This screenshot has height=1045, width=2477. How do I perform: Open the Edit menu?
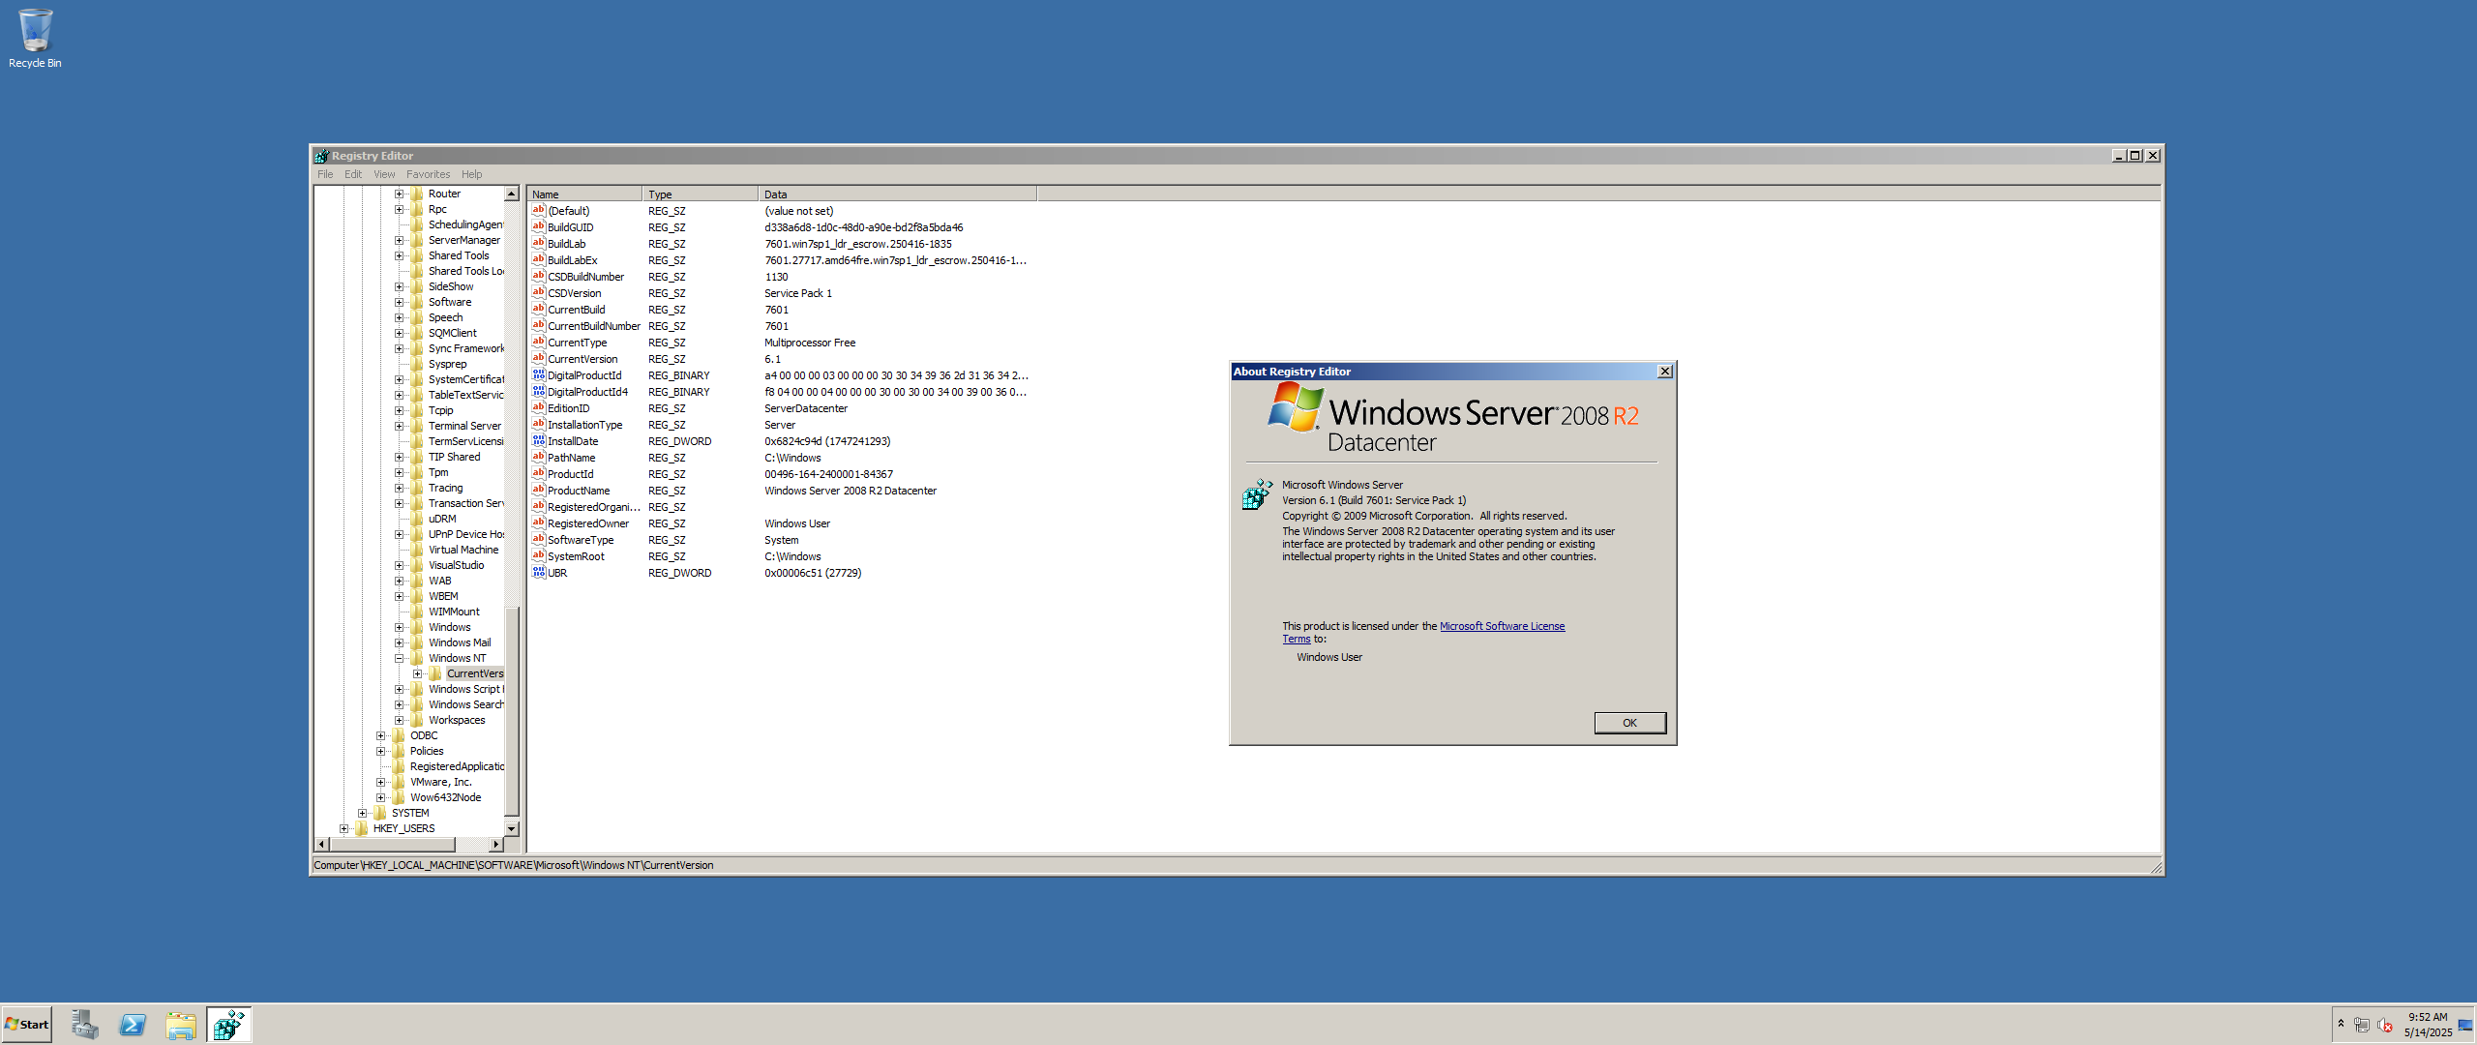[x=353, y=174]
